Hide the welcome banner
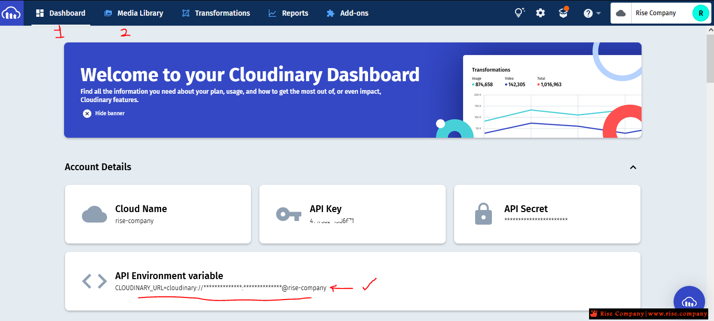 103,113
